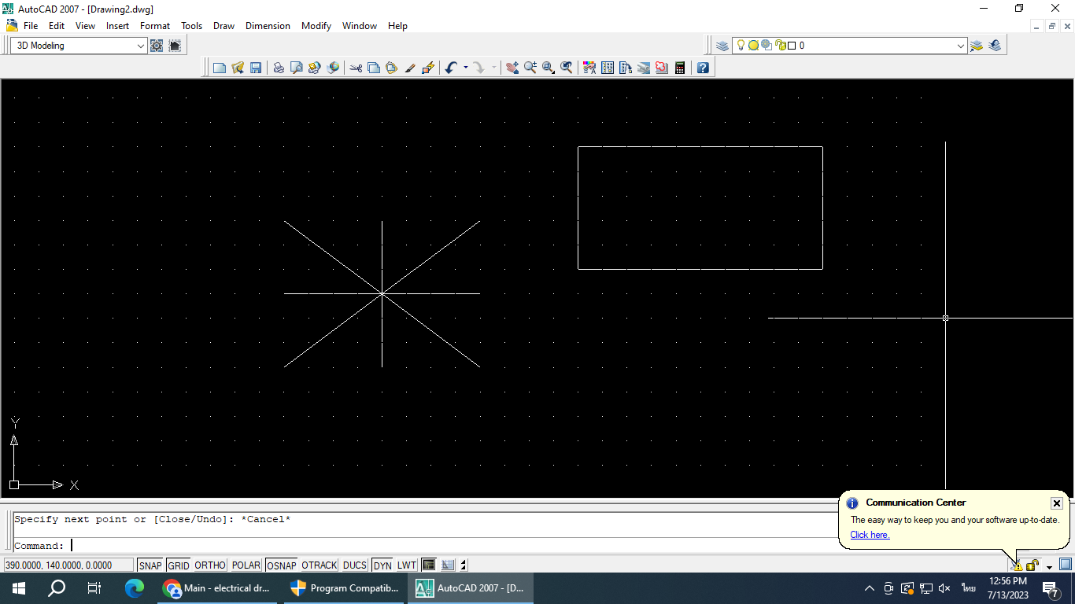Select the Pan Realtime hand tool
1075x604 pixels.
(x=512, y=68)
